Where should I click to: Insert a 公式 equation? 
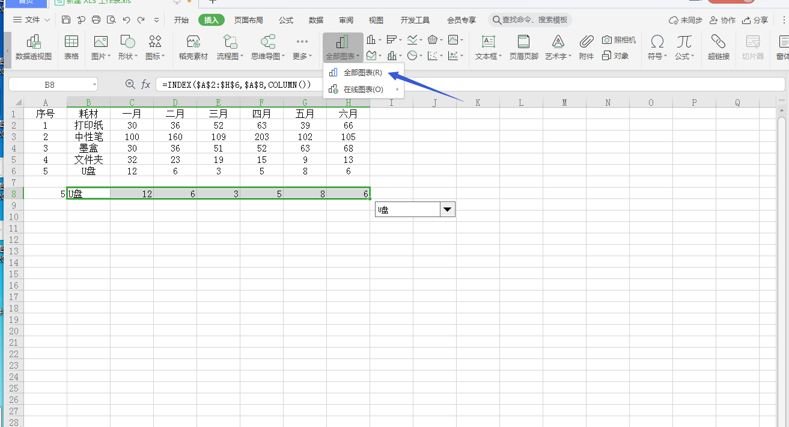pyautogui.click(x=684, y=48)
